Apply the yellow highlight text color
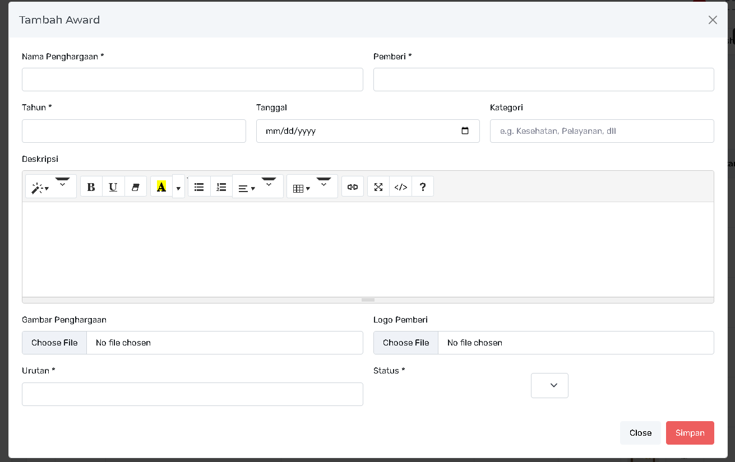Screen dimensions: 735x462 [x=161, y=187]
